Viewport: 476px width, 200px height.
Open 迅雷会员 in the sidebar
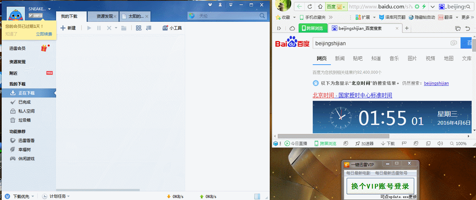click(x=17, y=48)
